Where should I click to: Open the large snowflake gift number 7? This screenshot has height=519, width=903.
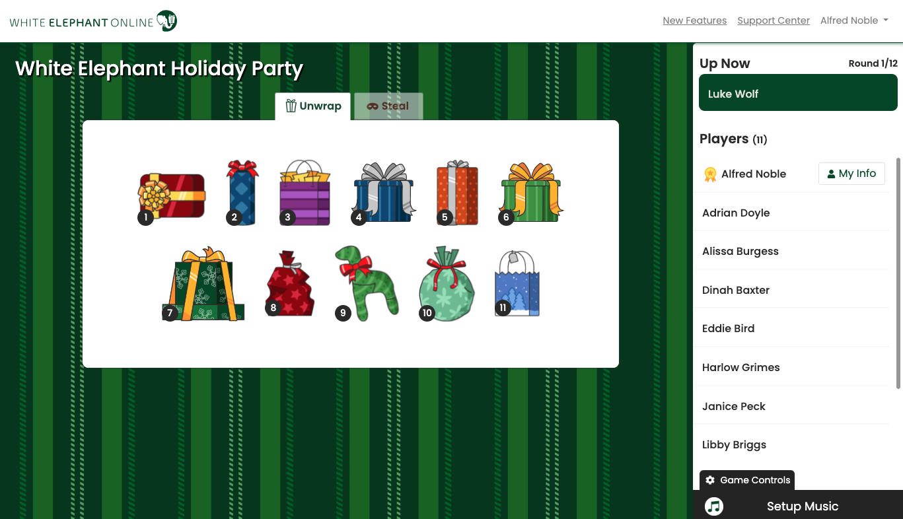(x=203, y=284)
